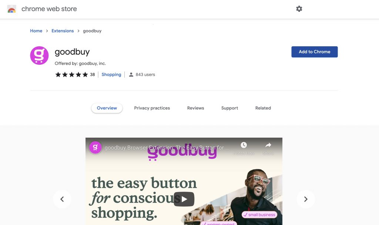Show the previous carousel slide
379x225 pixels.
(62, 199)
